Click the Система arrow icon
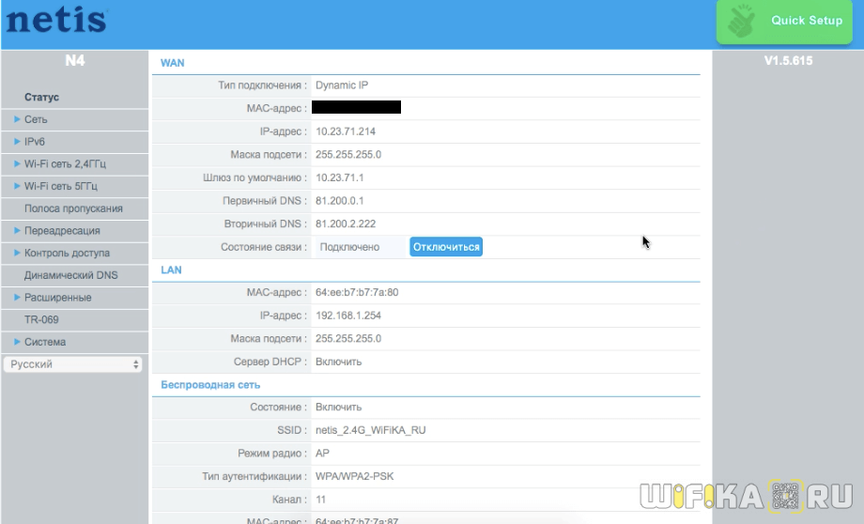Screen dimensions: 864x524 coord(17,342)
